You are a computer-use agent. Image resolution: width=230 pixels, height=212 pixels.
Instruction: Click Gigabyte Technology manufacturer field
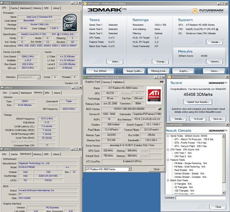point(48,163)
